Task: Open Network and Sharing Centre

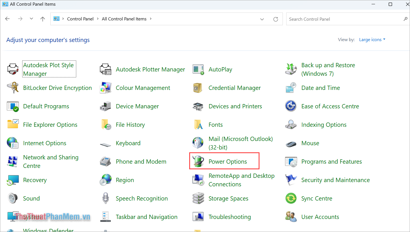Action: coord(51,161)
